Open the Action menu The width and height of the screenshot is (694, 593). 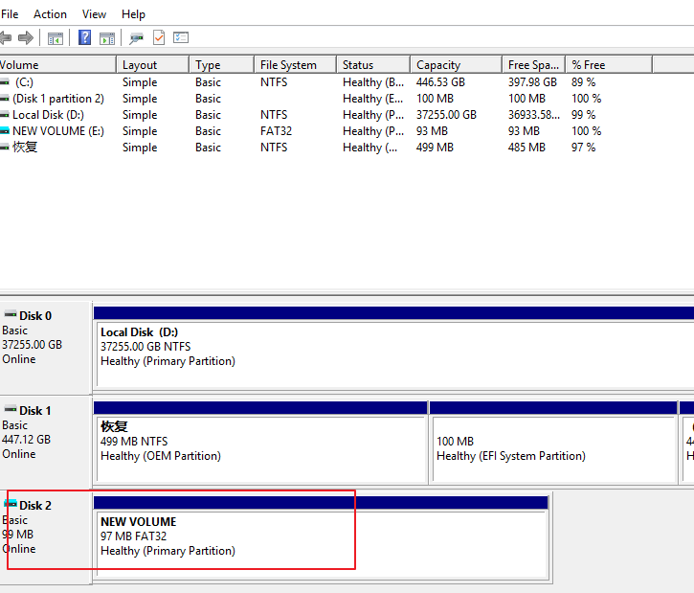tap(50, 14)
